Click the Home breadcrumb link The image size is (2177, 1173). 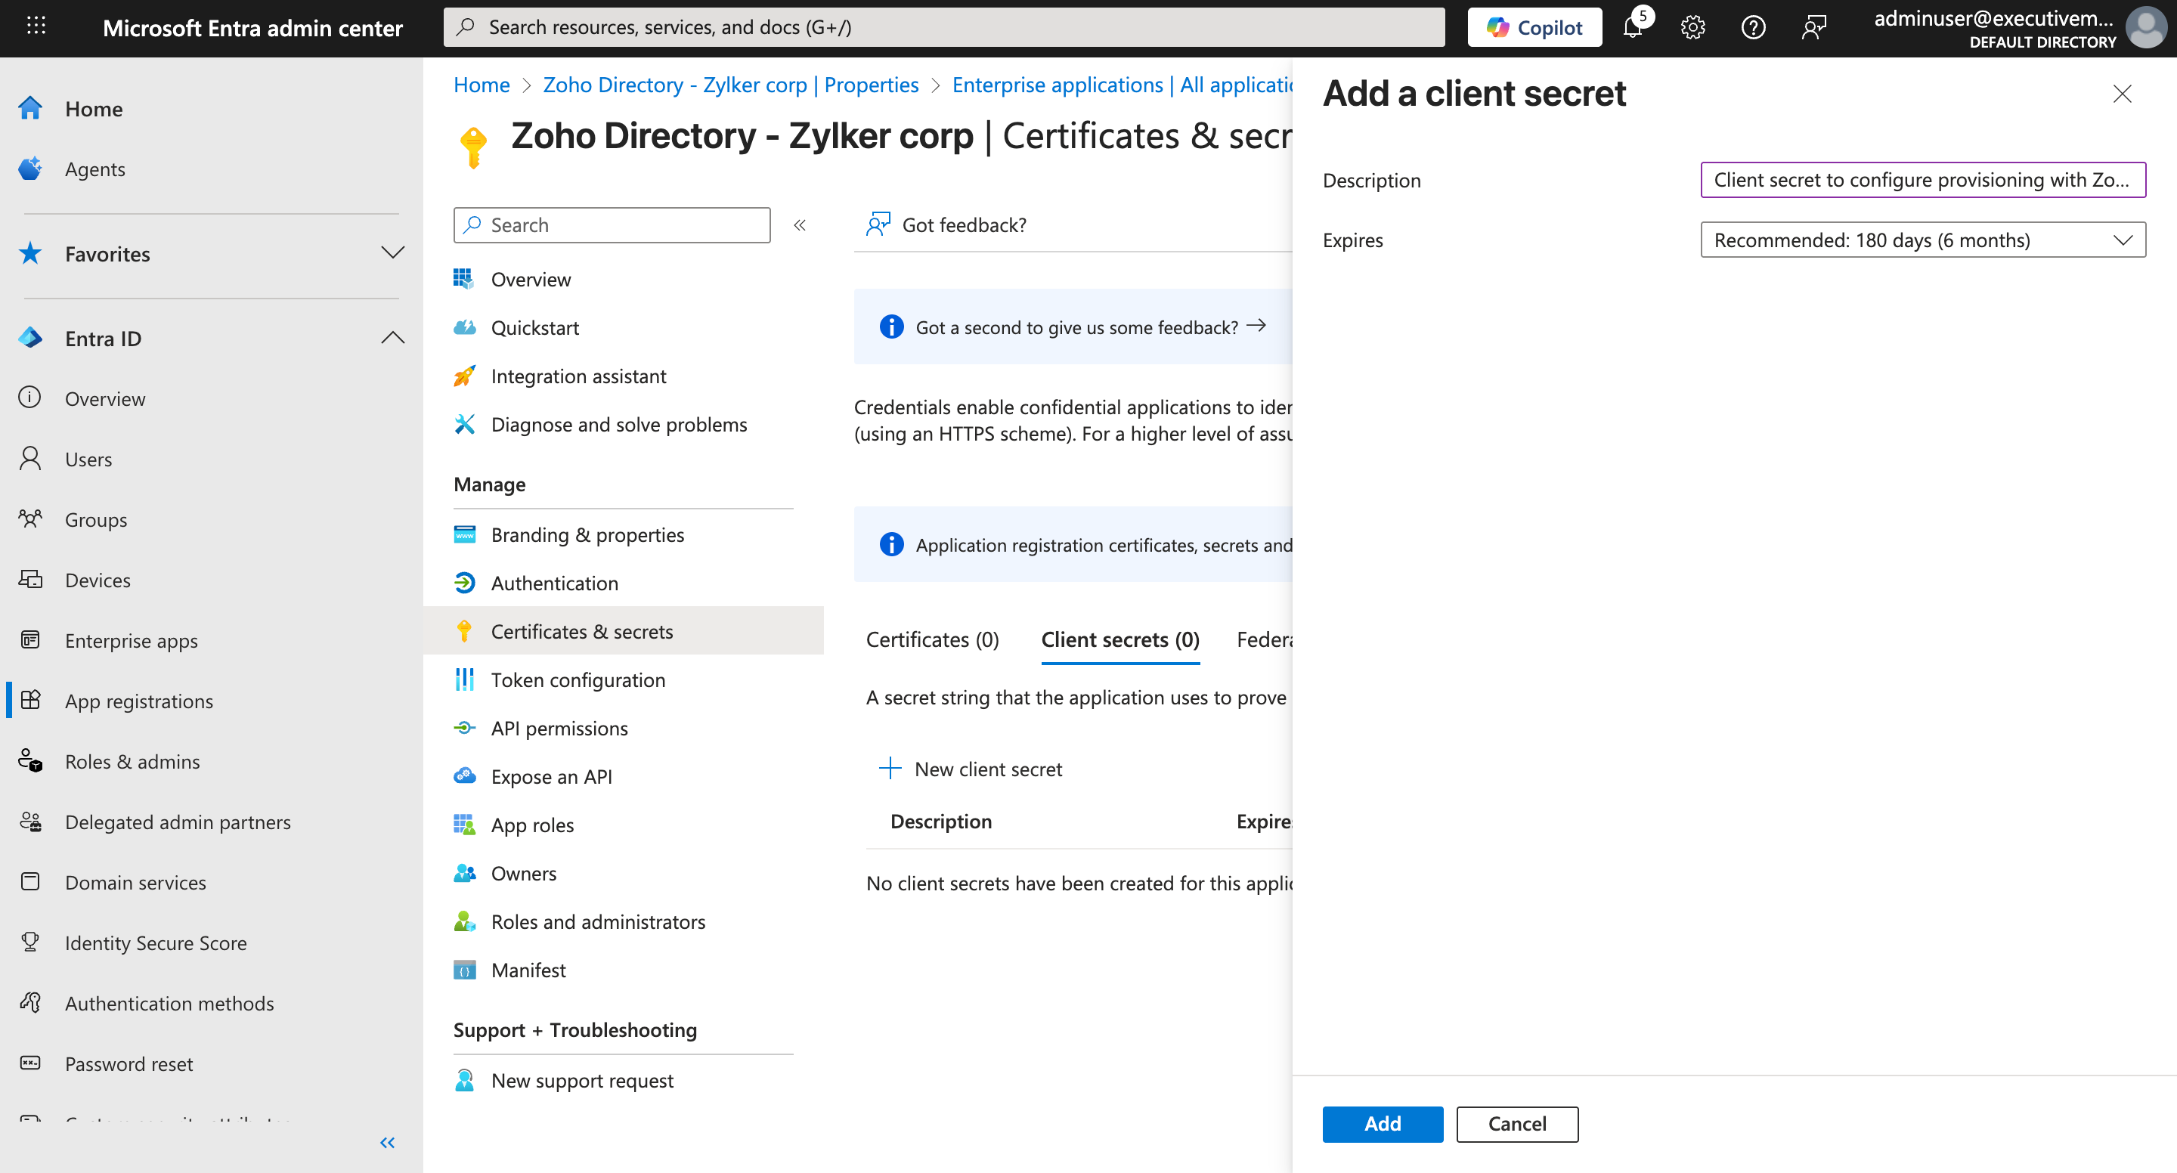click(481, 85)
